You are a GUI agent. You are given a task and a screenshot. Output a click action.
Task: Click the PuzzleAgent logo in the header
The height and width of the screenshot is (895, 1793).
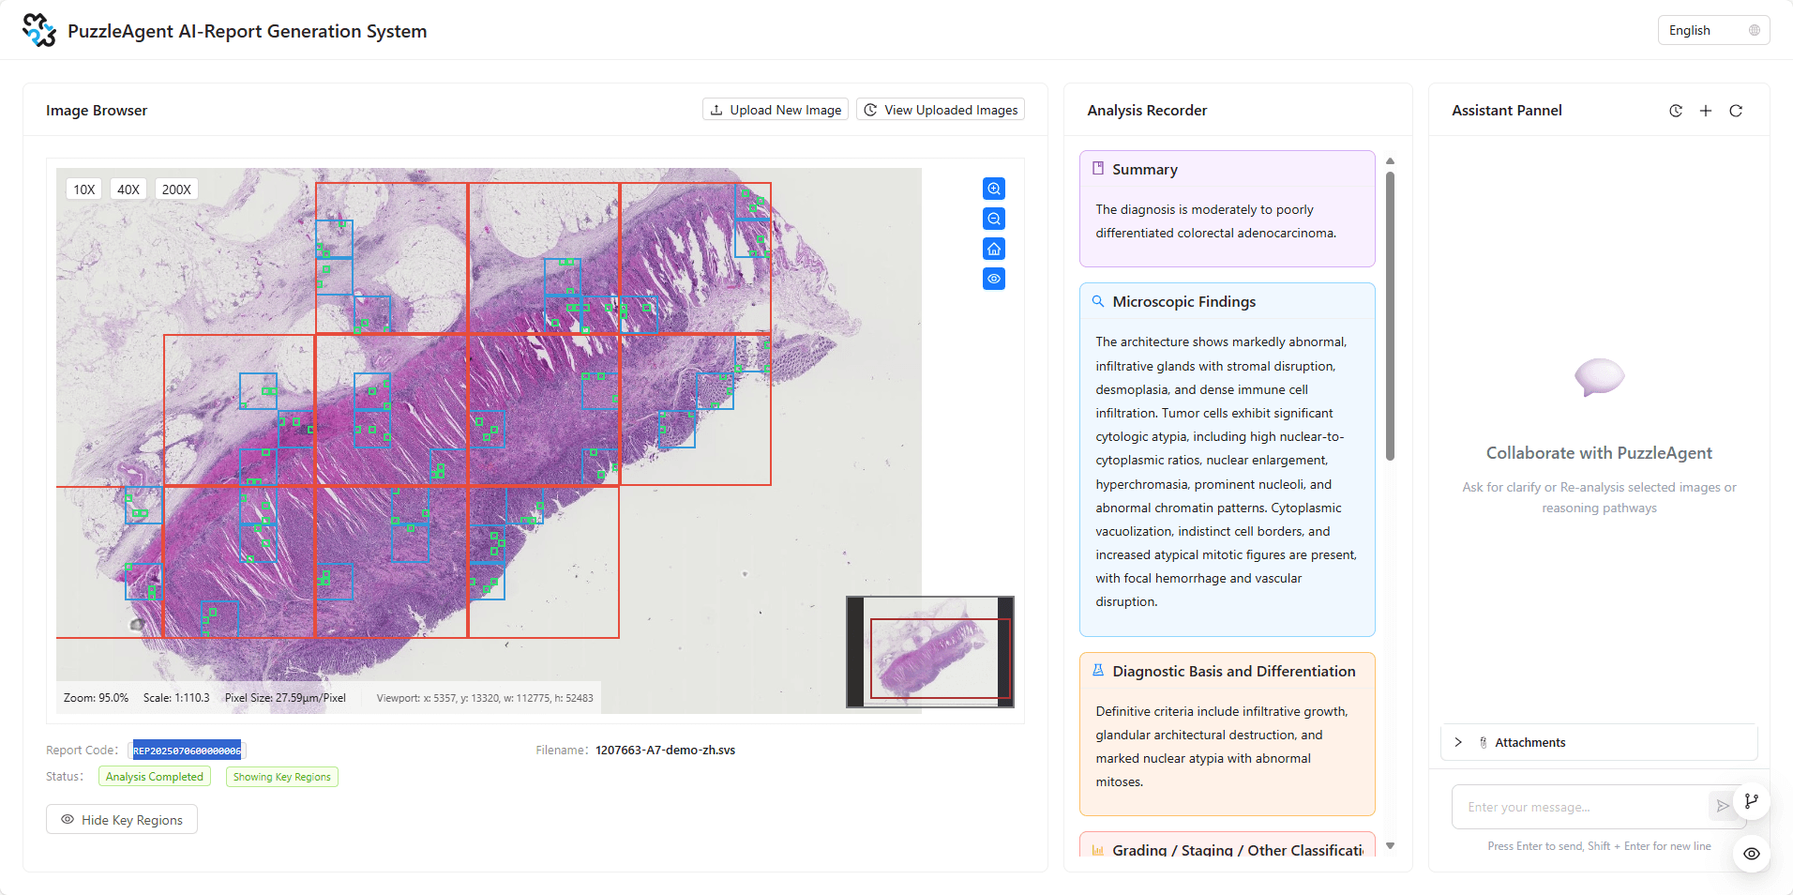tap(38, 29)
